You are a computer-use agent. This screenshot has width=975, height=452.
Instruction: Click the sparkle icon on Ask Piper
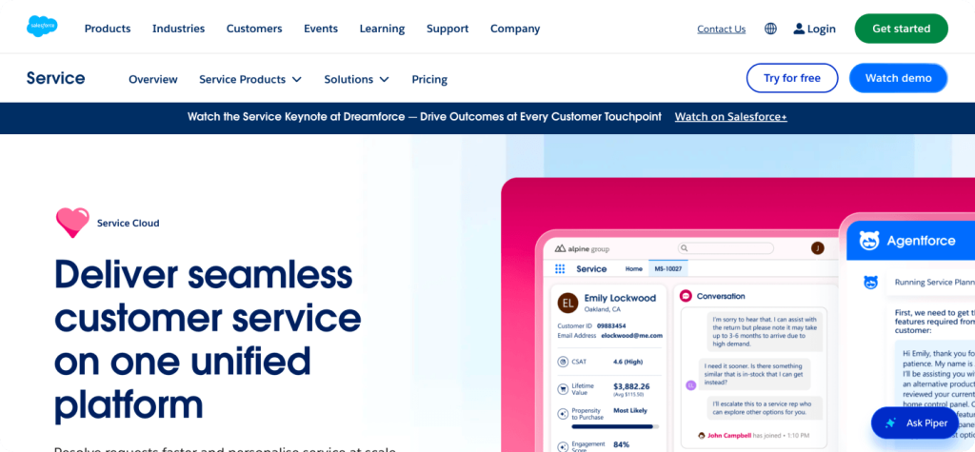890,423
